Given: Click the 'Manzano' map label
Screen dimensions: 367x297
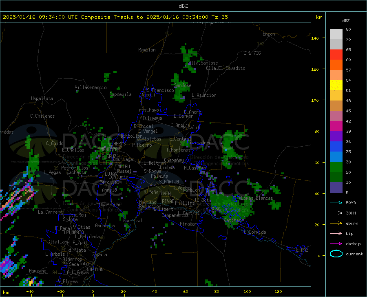Looking at the screenshot, I should click(x=38, y=271).
